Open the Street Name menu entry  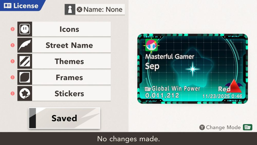point(64,45)
